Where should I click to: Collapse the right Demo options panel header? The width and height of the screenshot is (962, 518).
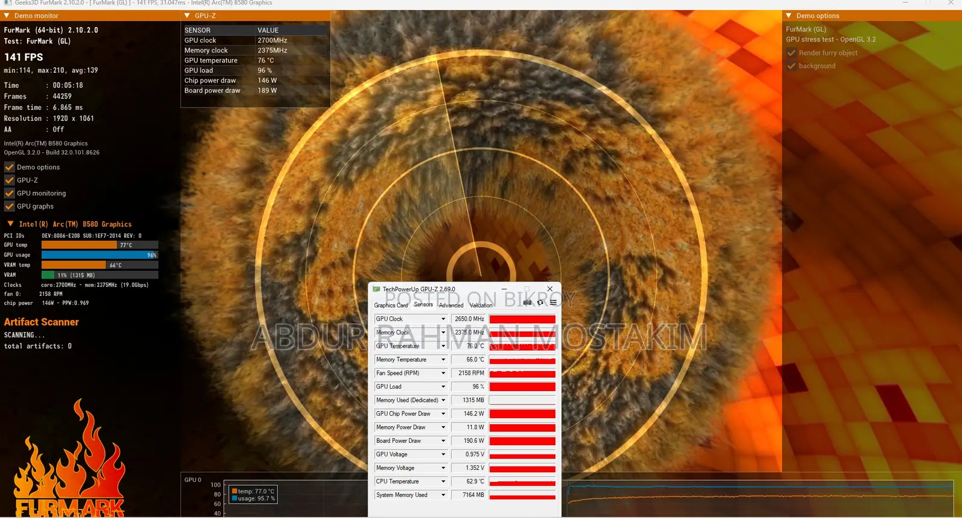789,16
